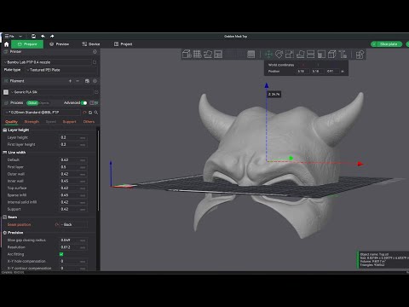Click the settings panel vertical scrollbar
Screen dimensions: 409x307
pyautogui.click(x=99, y=171)
